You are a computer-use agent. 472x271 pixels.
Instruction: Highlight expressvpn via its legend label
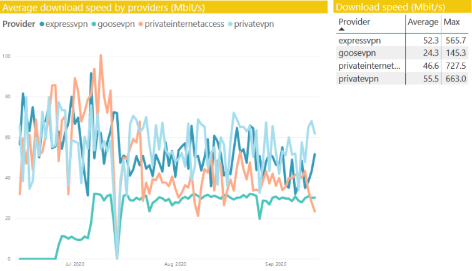coord(66,24)
